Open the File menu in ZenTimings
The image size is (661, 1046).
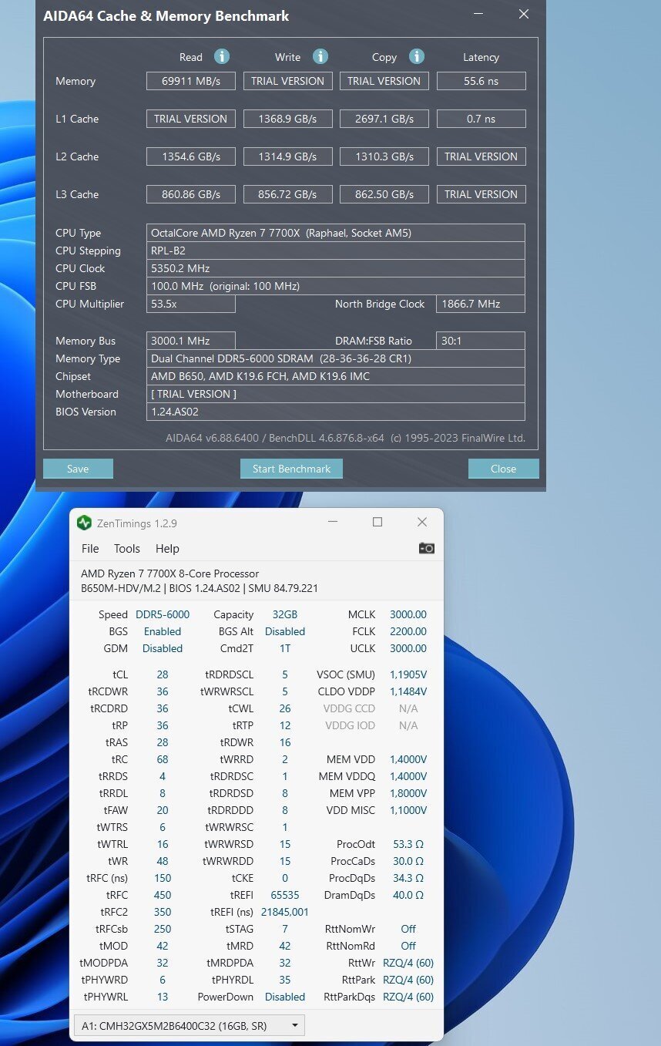click(x=90, y=549)
